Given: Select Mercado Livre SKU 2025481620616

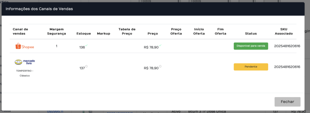Looking at the screenshot, I should (x=287, y=67).
